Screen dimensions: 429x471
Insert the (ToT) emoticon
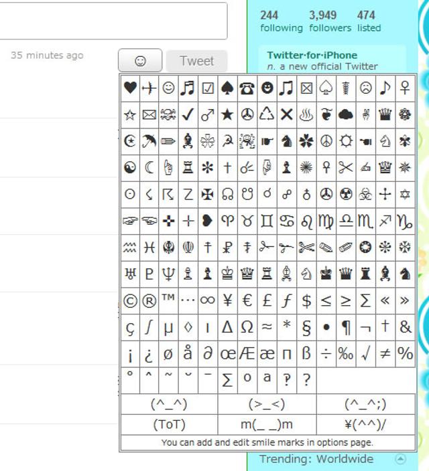(169, 424)
